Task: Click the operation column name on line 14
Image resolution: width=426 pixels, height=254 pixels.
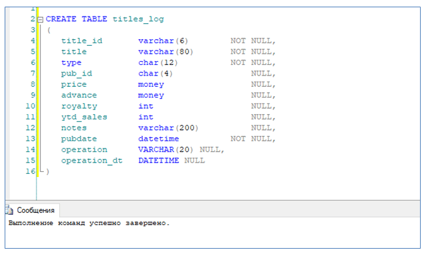Action: (84, 150)
